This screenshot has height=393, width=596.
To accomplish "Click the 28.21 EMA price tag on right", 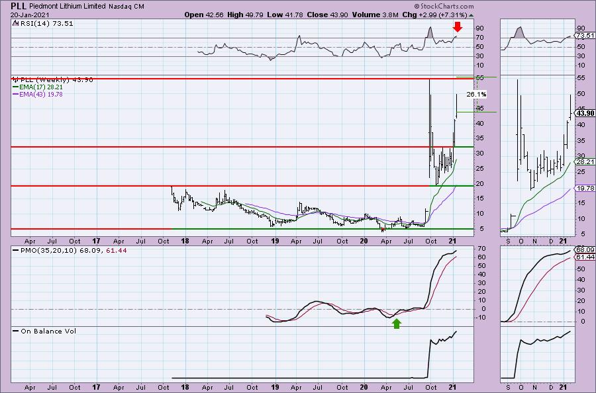I will click(x=585, y=161).
